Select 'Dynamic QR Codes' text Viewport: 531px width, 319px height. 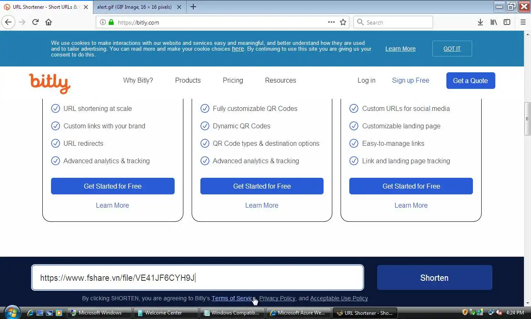click(x=241, y=126)
